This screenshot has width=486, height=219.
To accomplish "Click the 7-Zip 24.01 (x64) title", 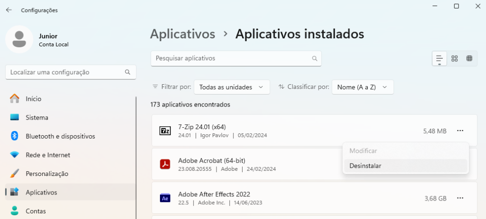I will pos(202,127).
